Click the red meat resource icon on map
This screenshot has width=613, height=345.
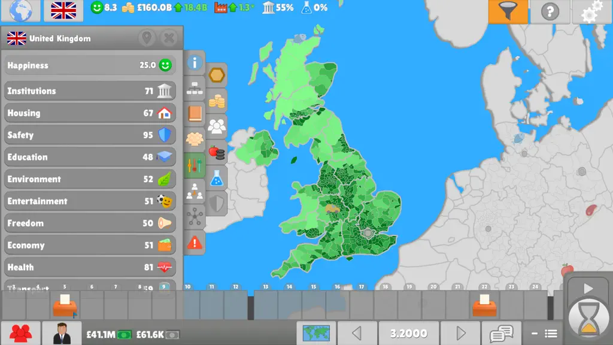[x=591, y=210]
